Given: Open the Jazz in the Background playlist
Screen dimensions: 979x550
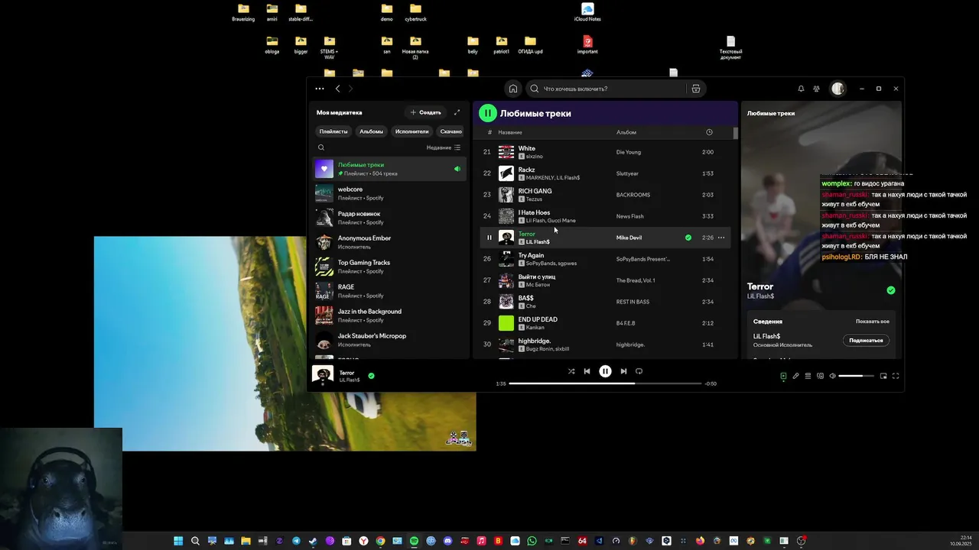Looking at the screenshot, I should tap(390, 315).
